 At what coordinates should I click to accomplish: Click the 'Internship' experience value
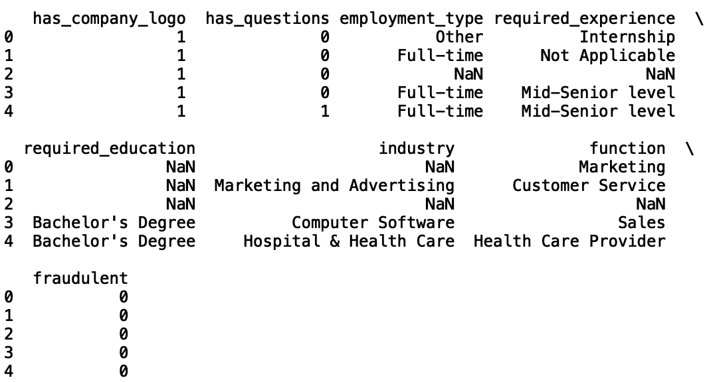click(627, 37)
